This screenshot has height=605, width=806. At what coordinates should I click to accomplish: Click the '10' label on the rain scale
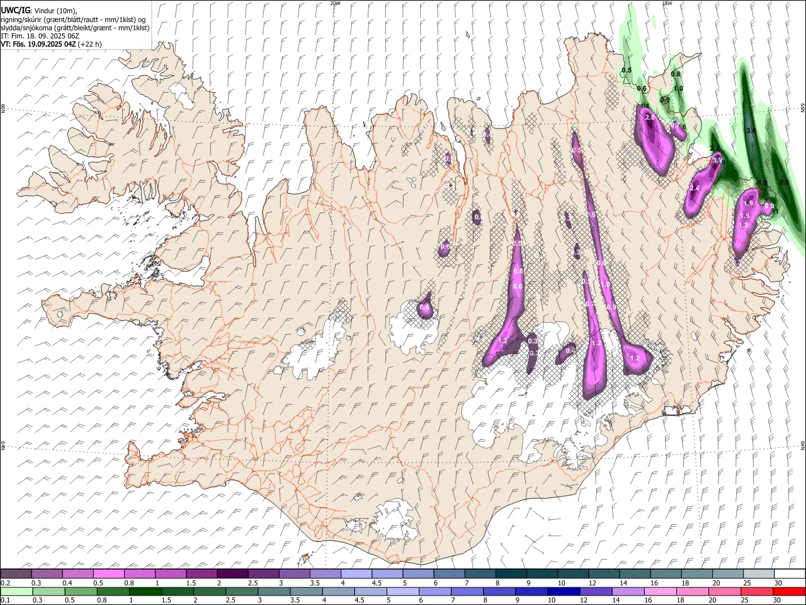click(x=552, y=601)
